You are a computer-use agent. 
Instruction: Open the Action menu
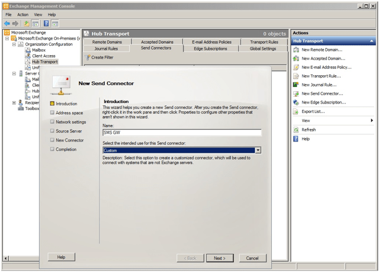coord(23,15)
